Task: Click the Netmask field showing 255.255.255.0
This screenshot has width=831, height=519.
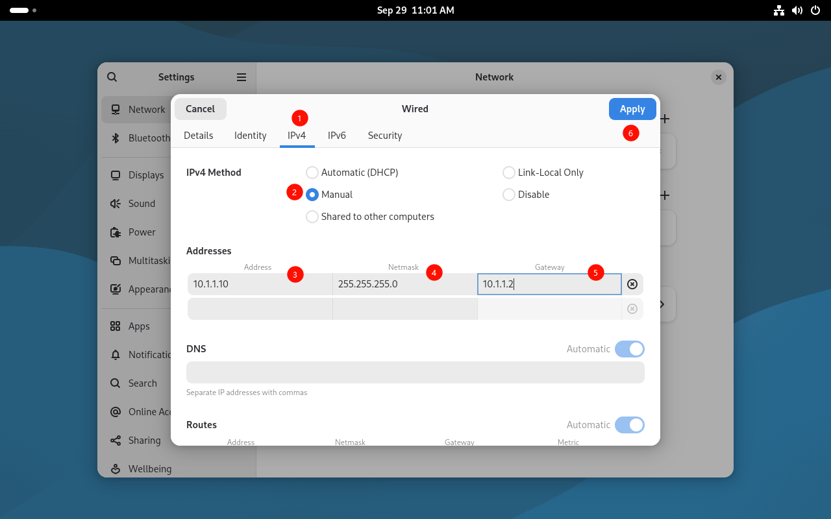Action: (404, 284)
